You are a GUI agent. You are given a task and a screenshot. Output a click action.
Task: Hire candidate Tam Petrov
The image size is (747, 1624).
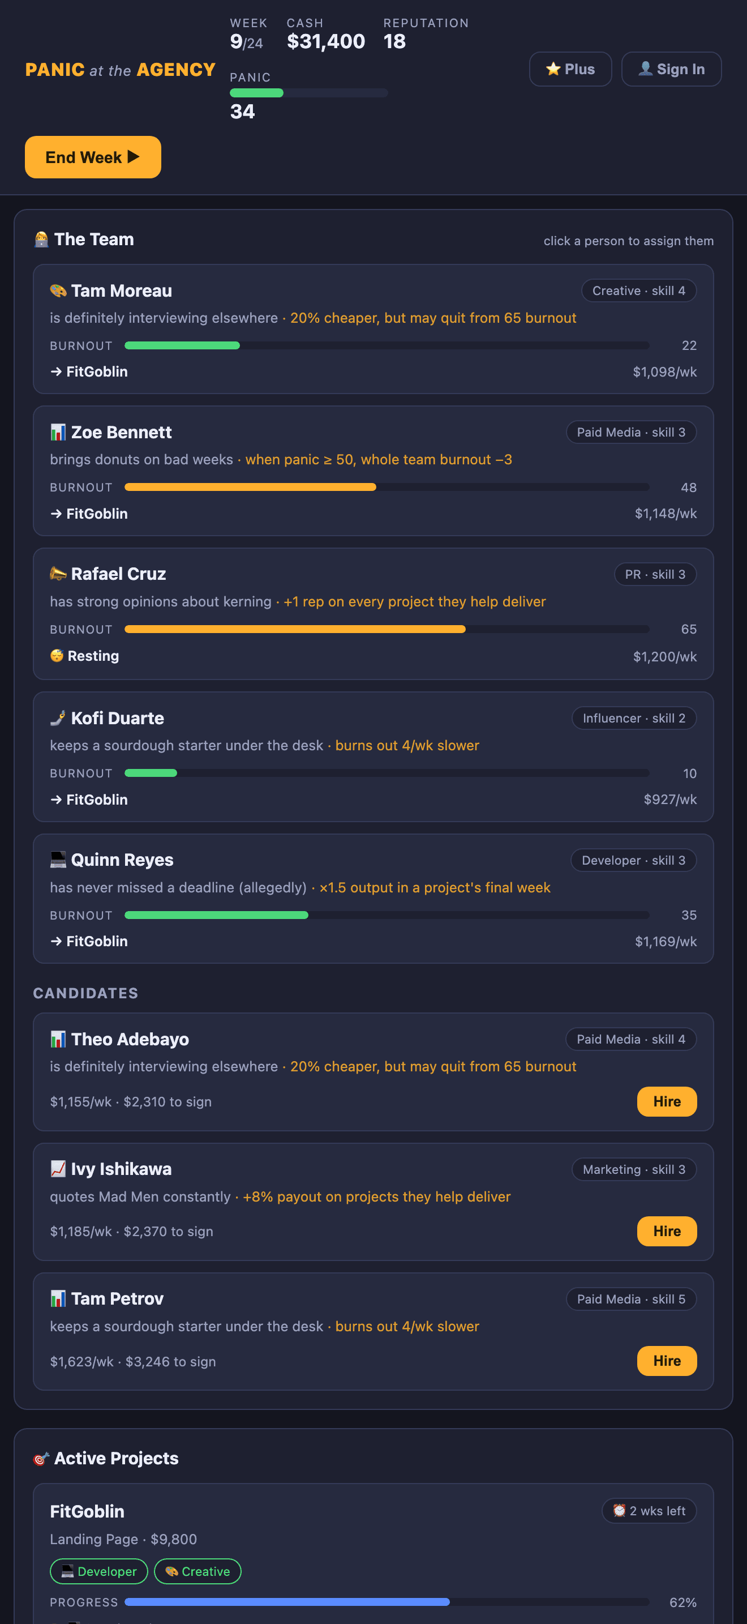[667, 1361]
